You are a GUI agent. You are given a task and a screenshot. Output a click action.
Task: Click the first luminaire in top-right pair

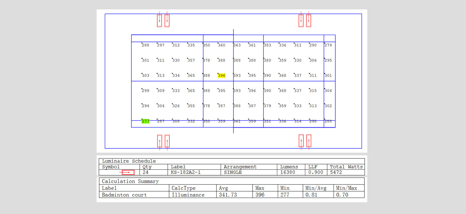click(301, 21)
